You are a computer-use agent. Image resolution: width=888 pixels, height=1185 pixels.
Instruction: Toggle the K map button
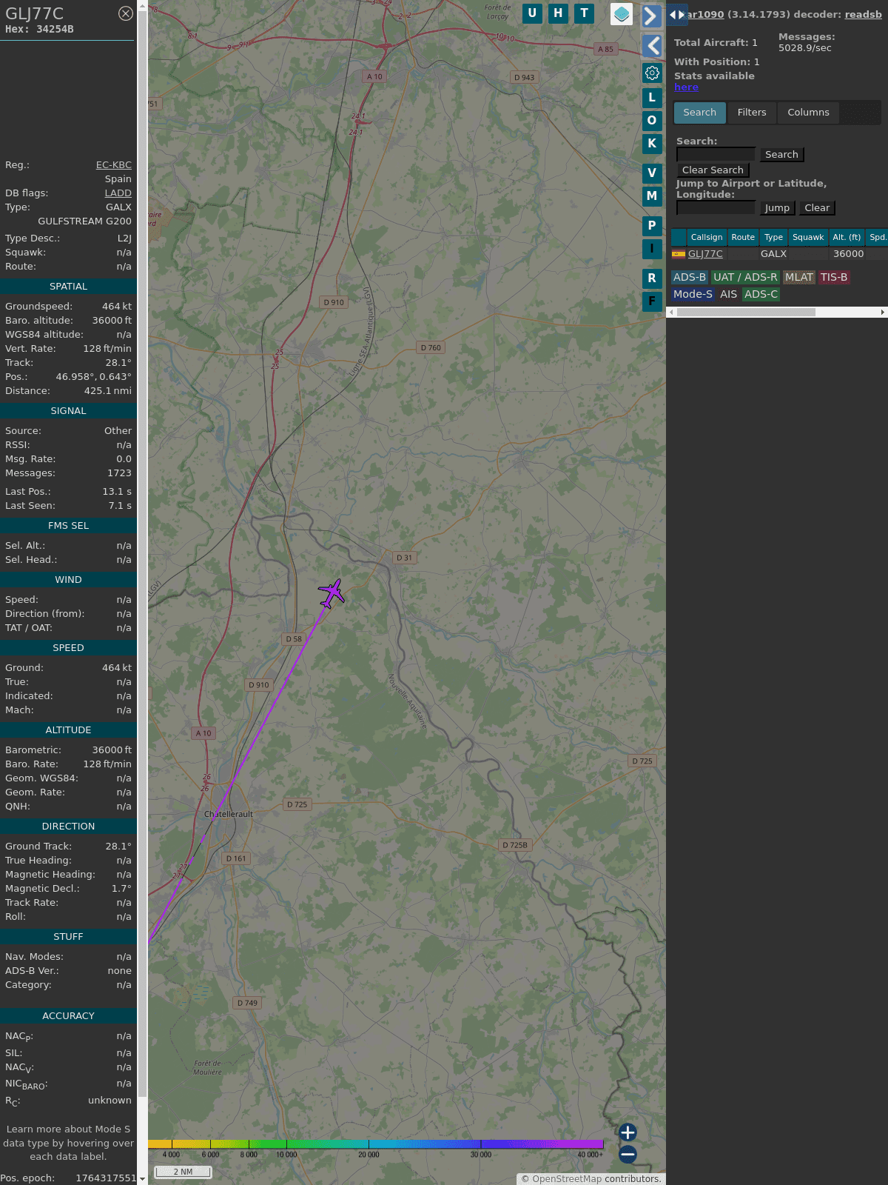(x=652, y=144)
